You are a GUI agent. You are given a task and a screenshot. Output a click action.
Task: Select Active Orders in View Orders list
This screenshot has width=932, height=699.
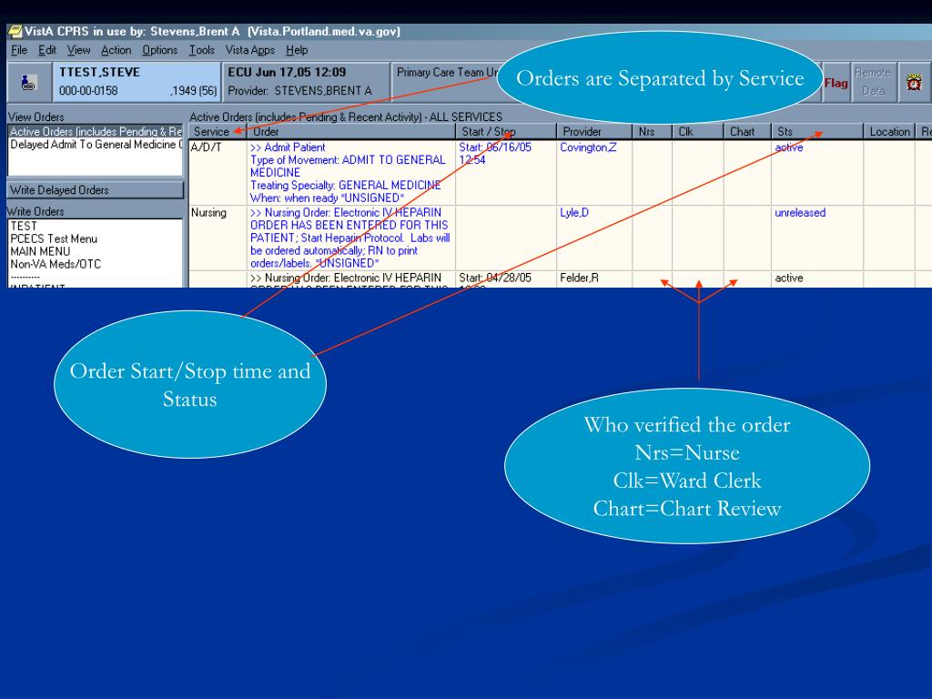tap(95, 131)
